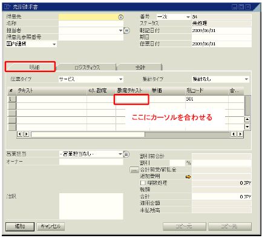Click the '...' button beside 合計前受/前払金

(x=134, y=170)
